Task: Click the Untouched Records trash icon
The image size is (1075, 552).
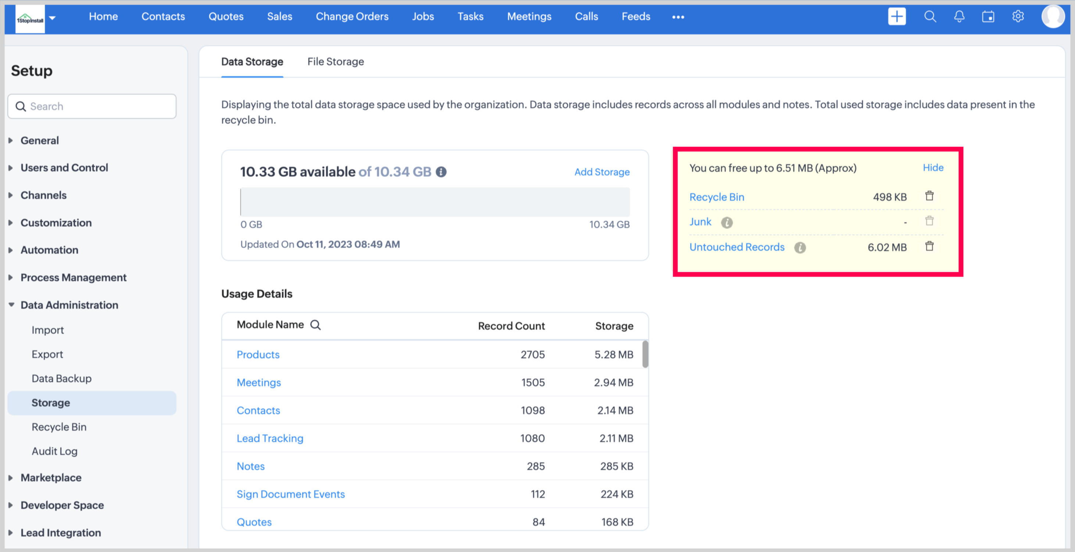Action: click(929, 246)
